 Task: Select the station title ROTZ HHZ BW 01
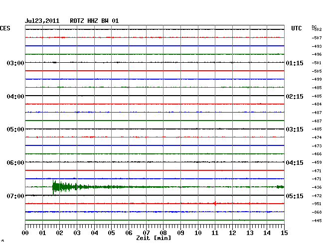coord(94,21)
